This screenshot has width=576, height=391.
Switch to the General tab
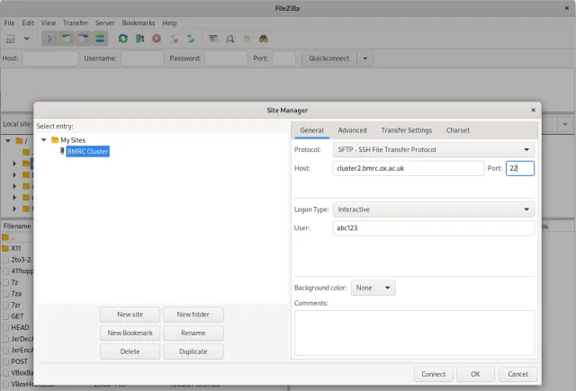point(312,130)
